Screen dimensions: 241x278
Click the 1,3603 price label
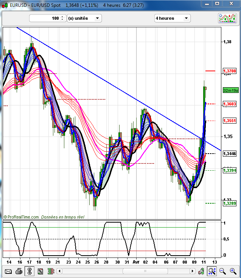(x=230, y=104)
